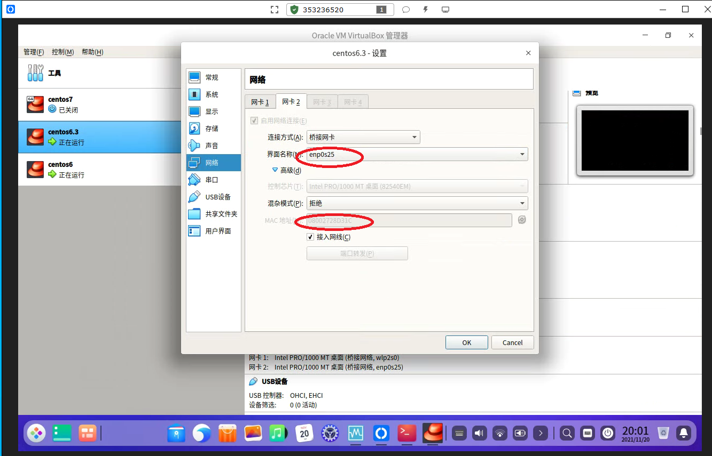Screen dimensions: 712x456
Task: Select the 网卡 2 tab
Action: coord(291,101)
